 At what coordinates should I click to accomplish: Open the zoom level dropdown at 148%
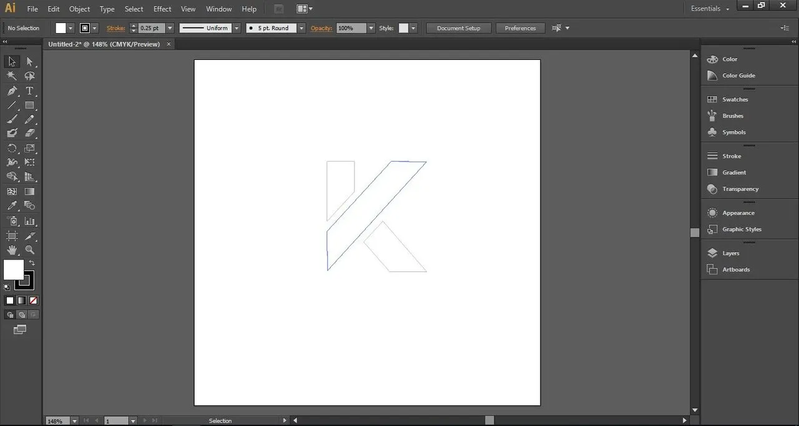click(74, 421)
